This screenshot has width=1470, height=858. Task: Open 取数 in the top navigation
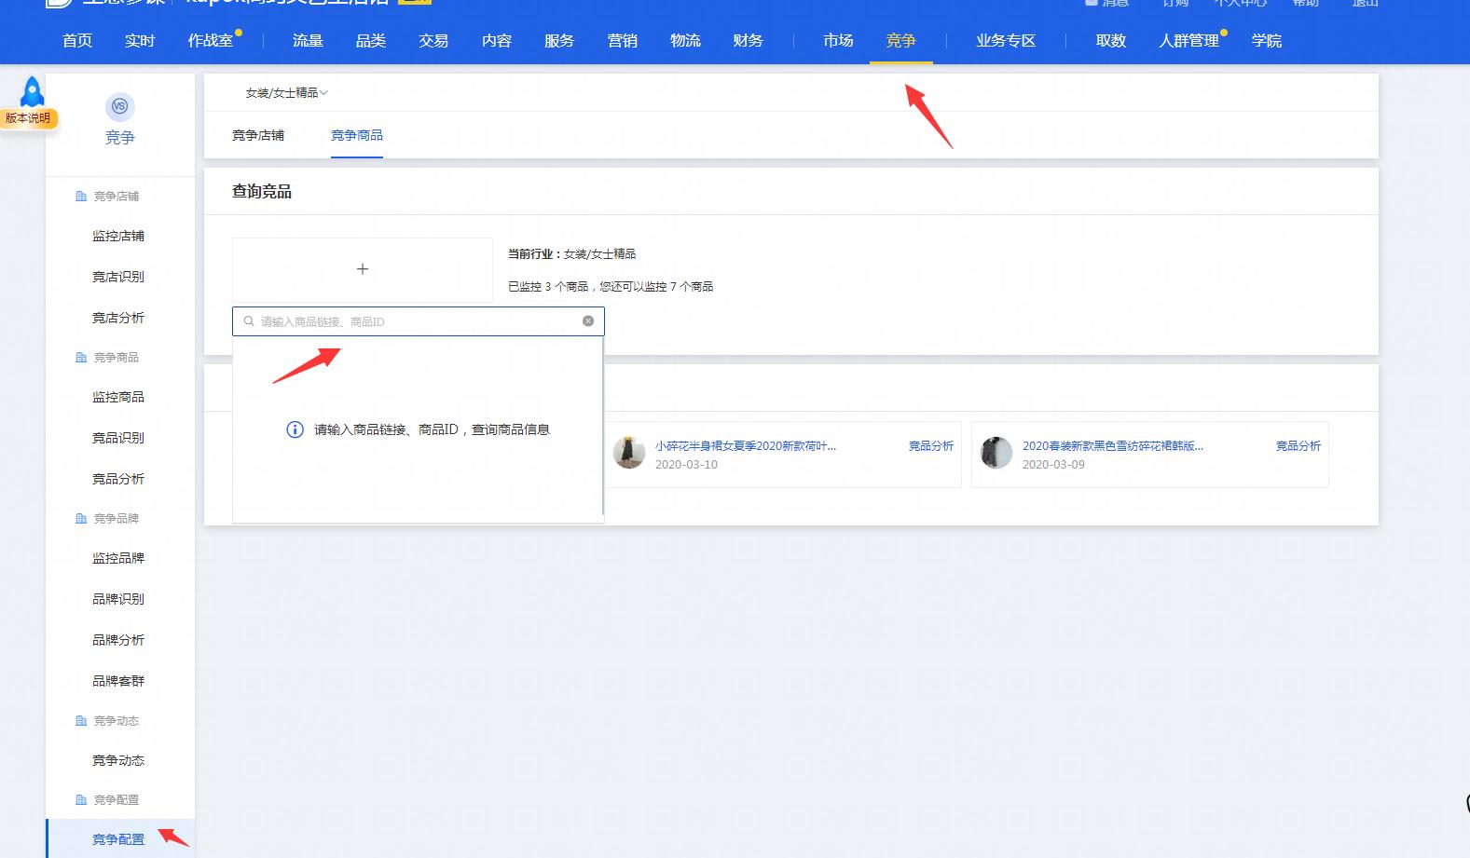1111,41
